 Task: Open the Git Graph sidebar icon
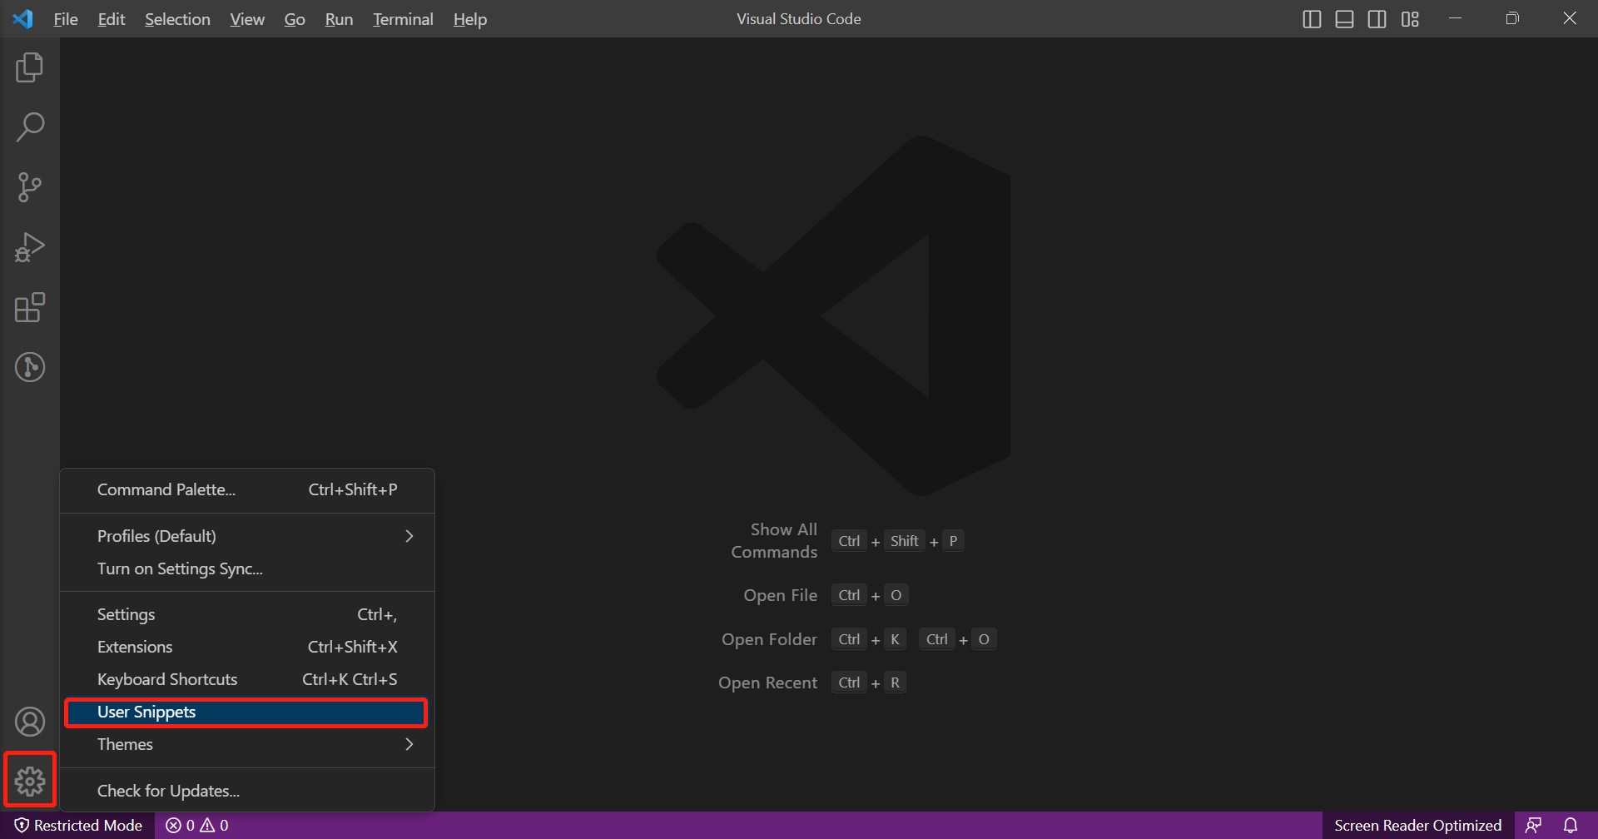click(30, 367)
